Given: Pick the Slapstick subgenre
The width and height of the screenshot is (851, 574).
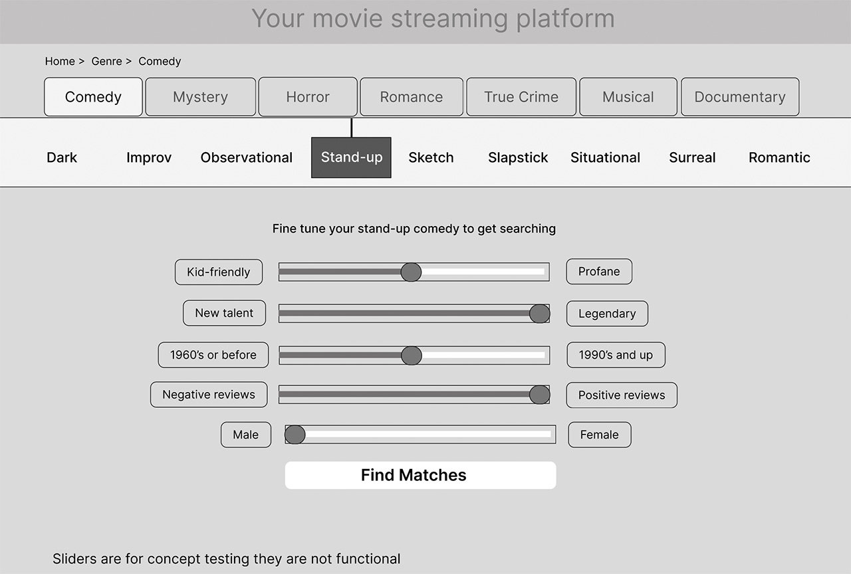Looking at the screenshot, I should (518, 157).
